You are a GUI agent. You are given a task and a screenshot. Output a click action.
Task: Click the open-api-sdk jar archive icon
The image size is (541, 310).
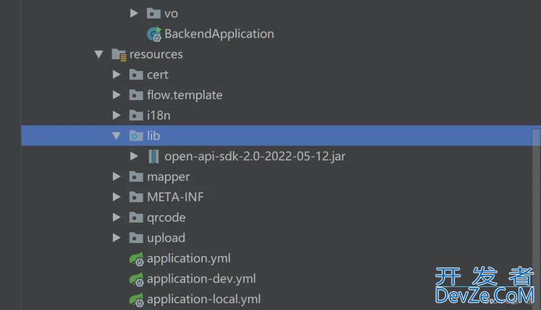coord(154,156)
